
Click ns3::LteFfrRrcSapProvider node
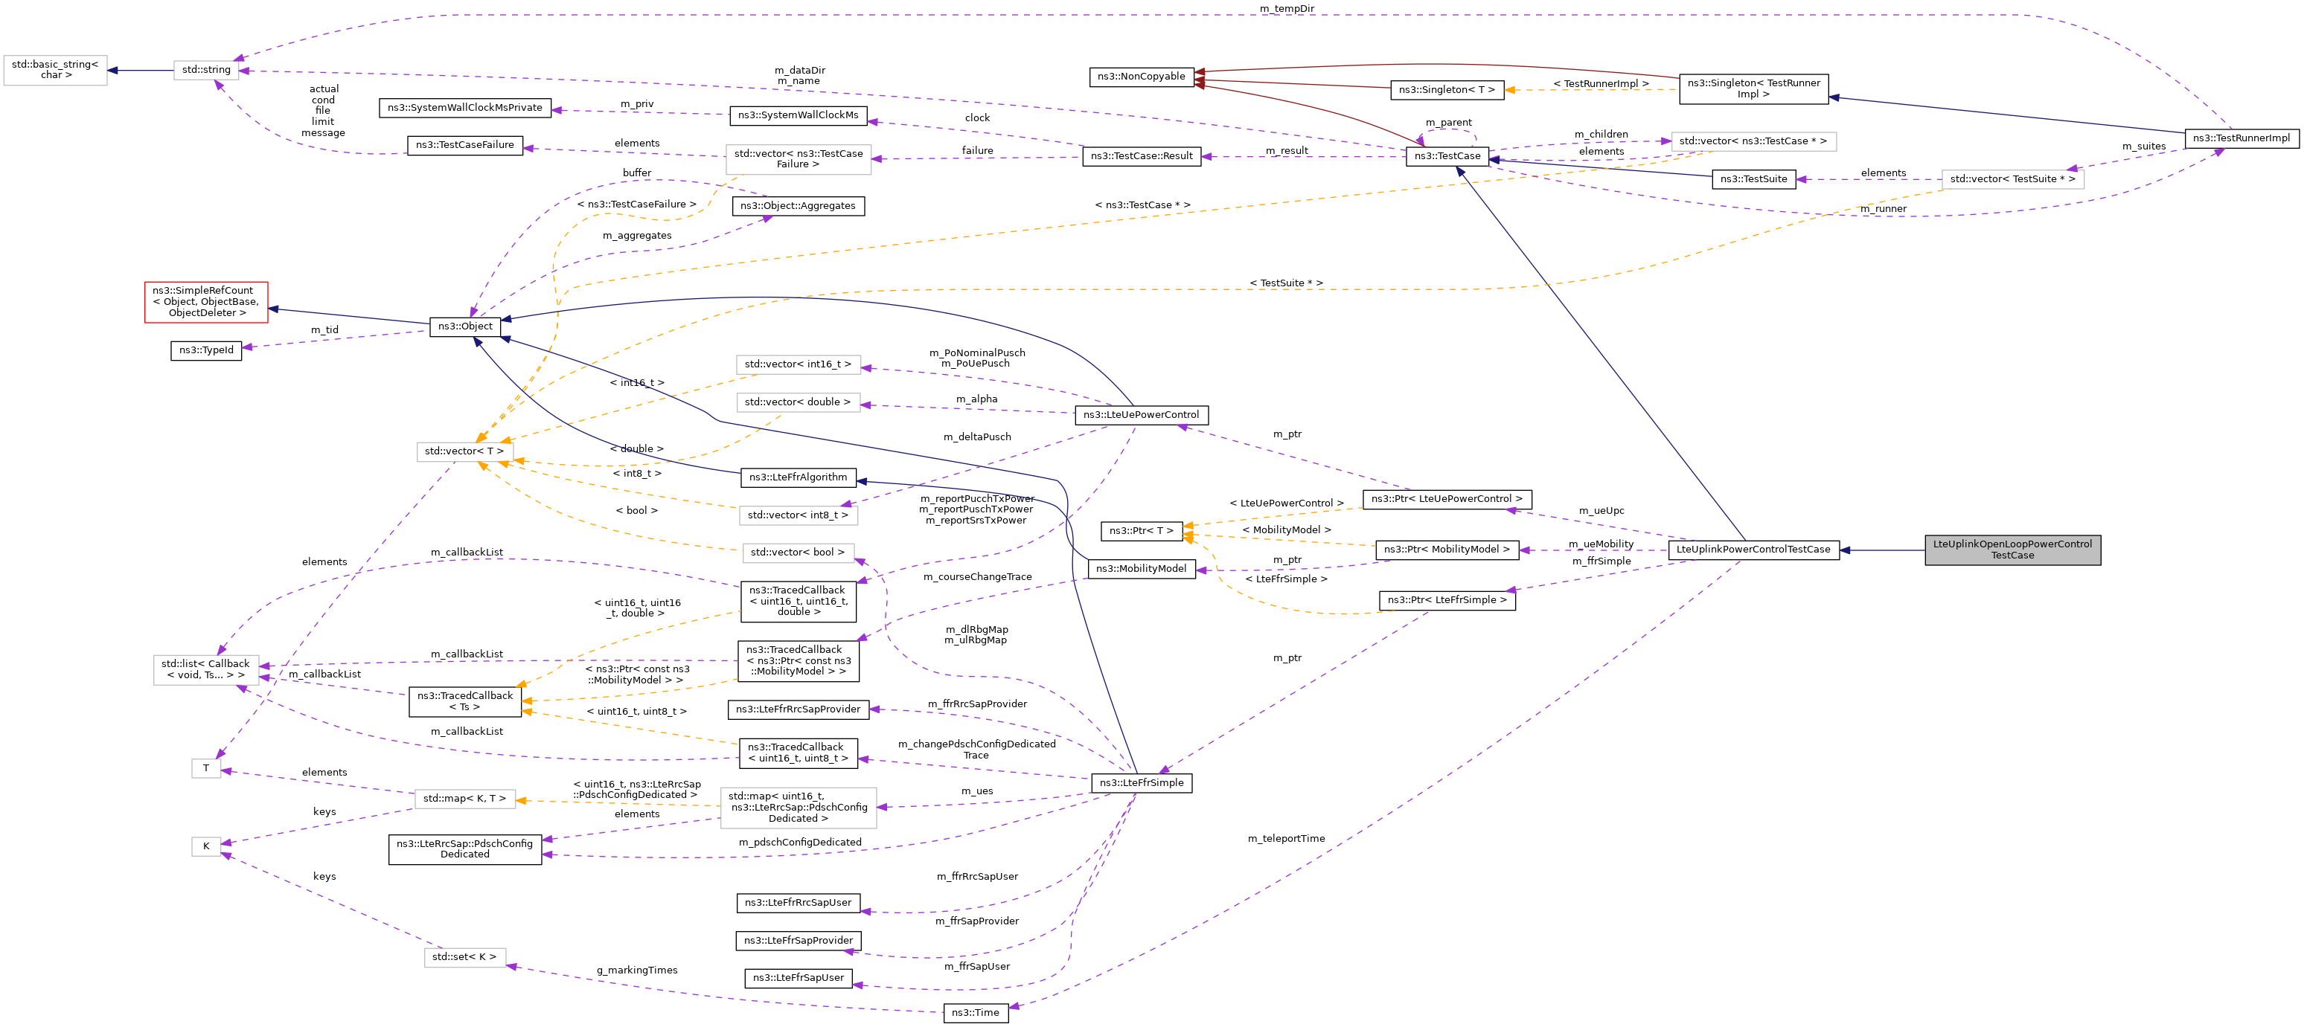point(798,709)
